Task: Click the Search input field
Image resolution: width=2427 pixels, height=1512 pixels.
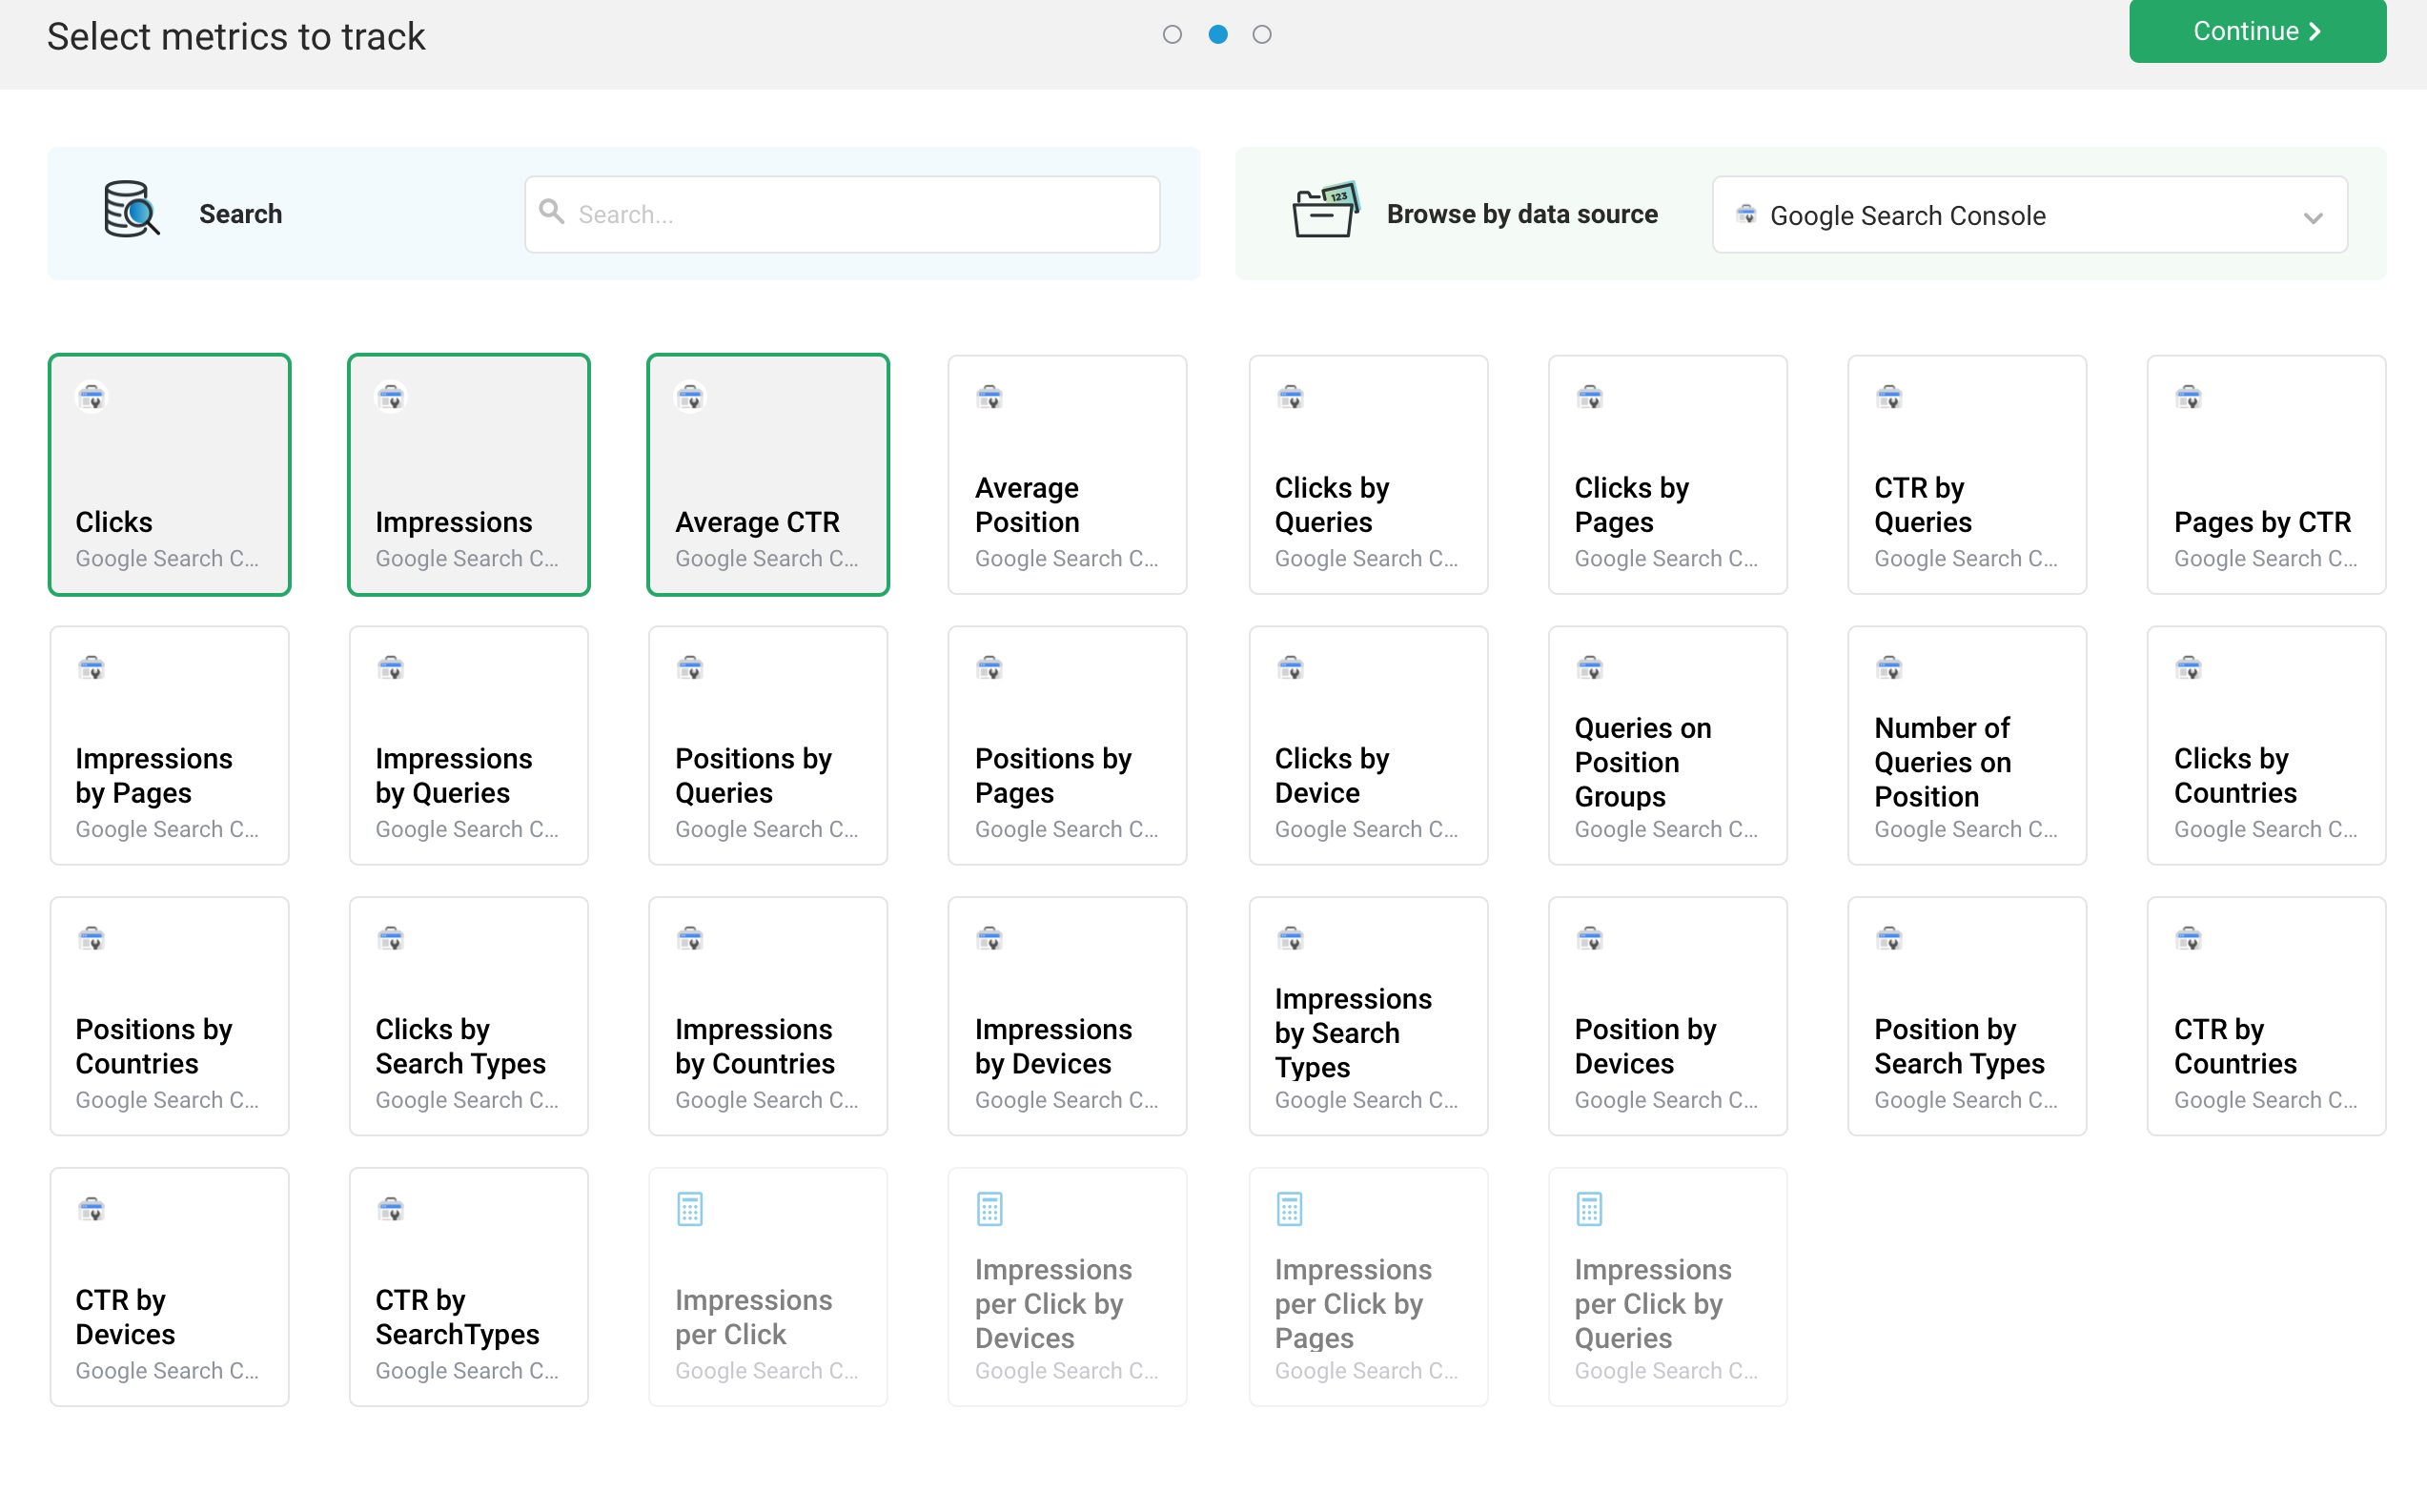Action: click(x=843, y=215)
